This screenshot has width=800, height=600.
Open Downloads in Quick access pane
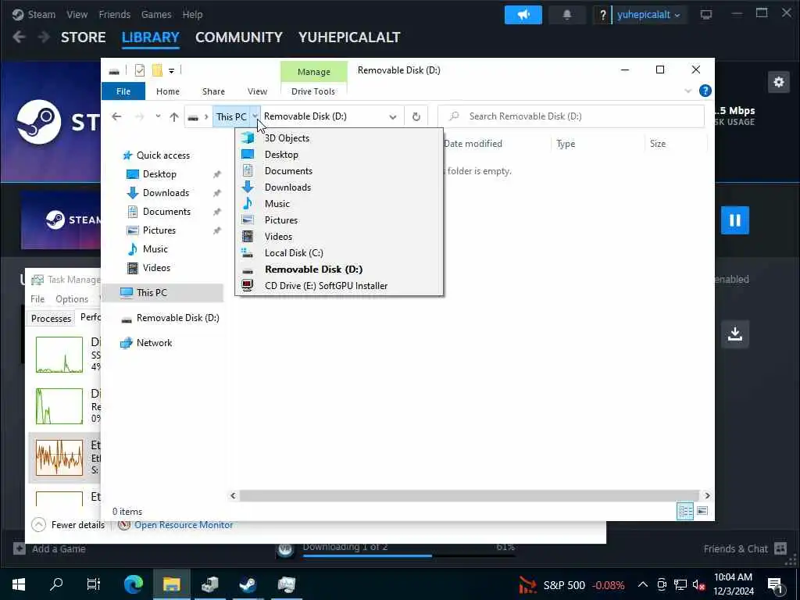coord(166,193)
